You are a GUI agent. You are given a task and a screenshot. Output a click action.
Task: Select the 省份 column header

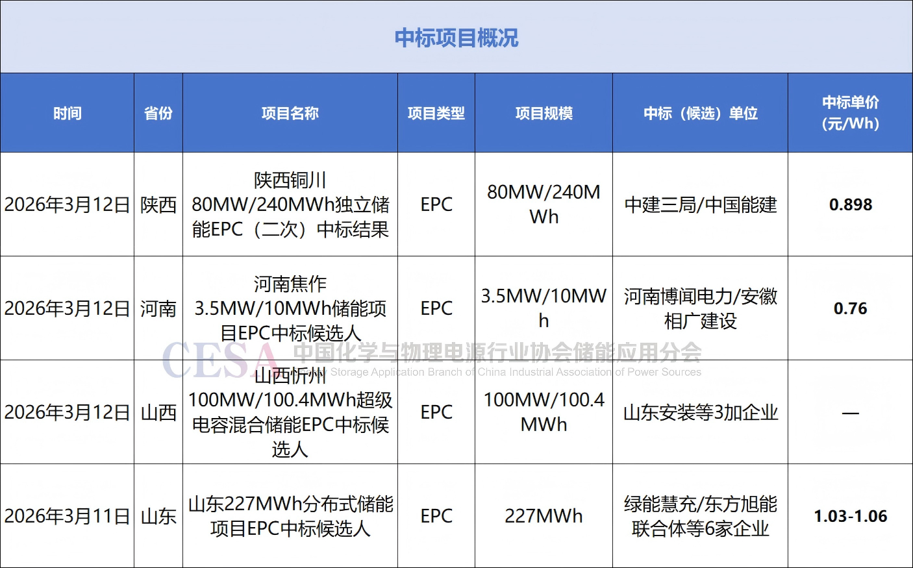click(x=158, y=113)
